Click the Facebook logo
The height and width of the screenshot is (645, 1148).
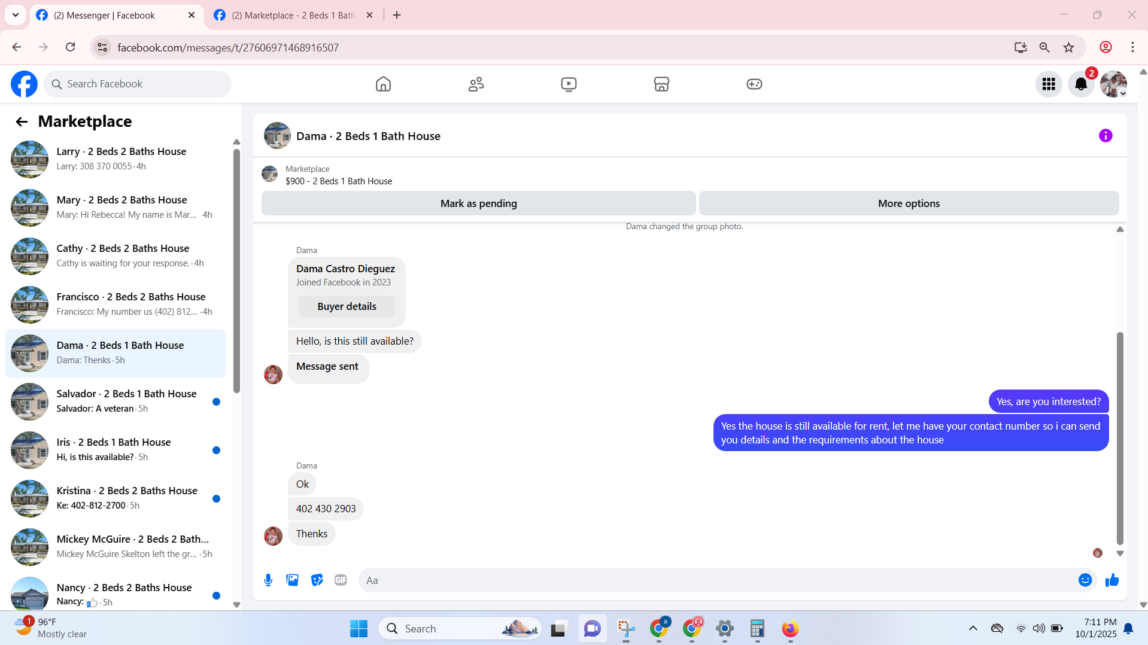tap(24, 84)
